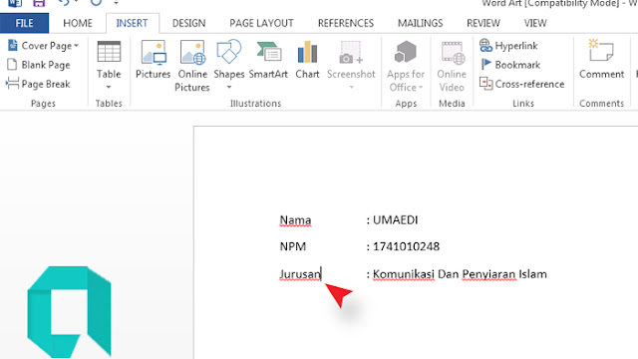Image resolution: width=638 pixels, height=359 pixels.
Task: Expand the Shapes dropdown arrow
Action: pos(229,87)
